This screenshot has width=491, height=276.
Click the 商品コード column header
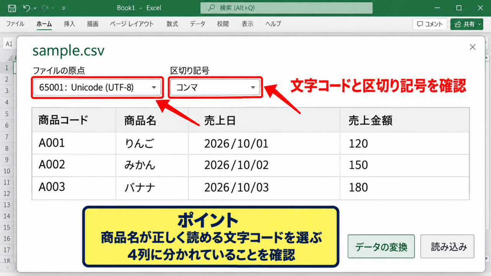[x=74, y=120]
